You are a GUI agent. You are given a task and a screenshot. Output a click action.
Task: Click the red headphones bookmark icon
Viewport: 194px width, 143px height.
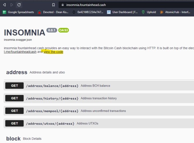39,12
